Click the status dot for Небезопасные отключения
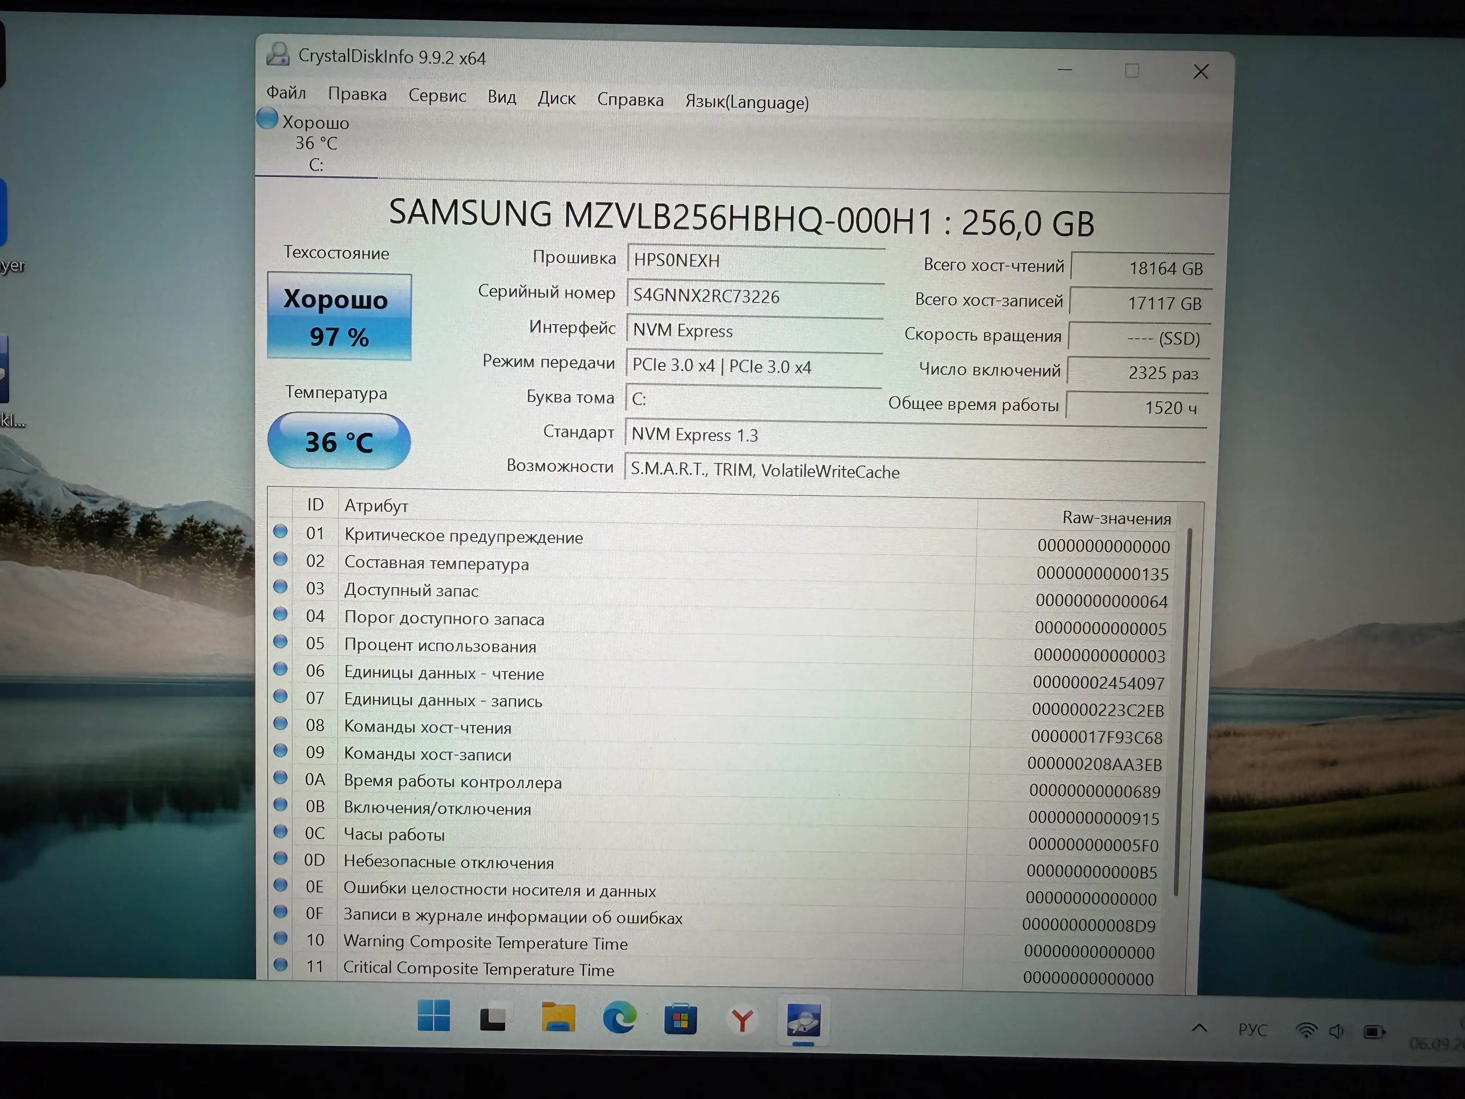This screenshot has height=1099, width=1465. [x=281, y=858]
